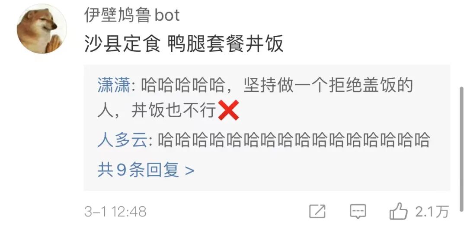467x230 pixels.
Task: Click the timestamp 3-1 12:48
Action: pyautogui.click(x=115, y=211)
